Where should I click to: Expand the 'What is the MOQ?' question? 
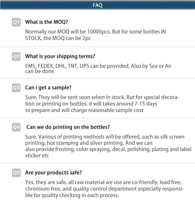tap(47, 22)
